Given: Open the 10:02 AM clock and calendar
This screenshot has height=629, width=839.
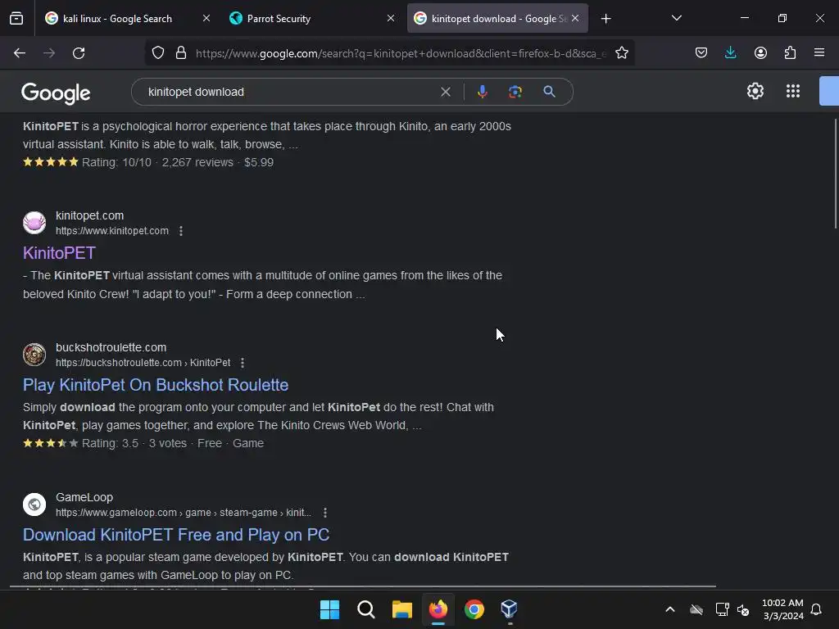Looking at the screenshot, I should [x=782, y=609].
